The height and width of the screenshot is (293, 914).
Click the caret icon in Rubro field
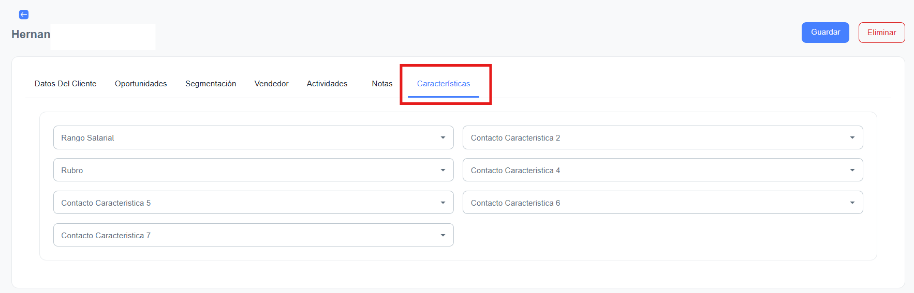pos(443,171)
